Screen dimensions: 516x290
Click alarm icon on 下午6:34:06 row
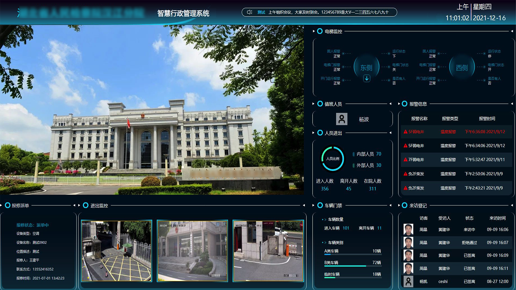click(405, 146)
